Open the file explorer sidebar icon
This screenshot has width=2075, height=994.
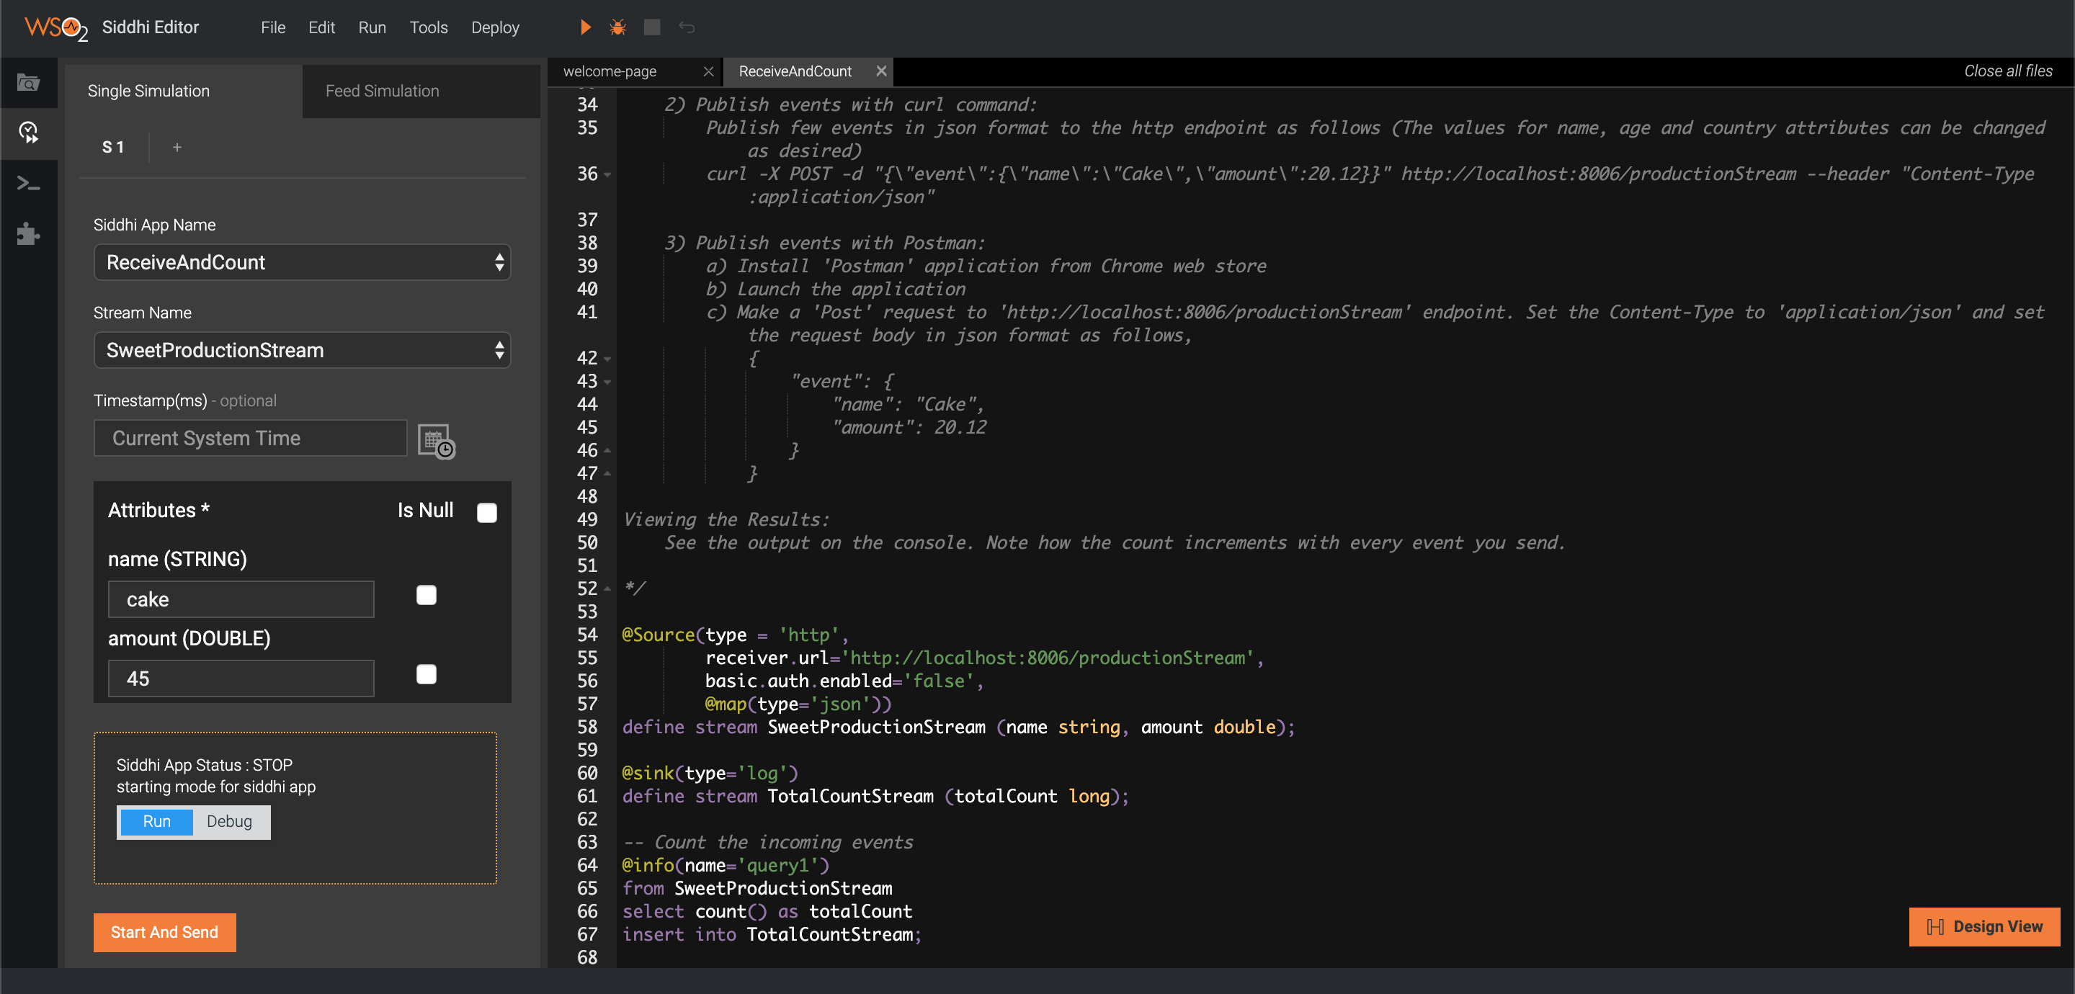point(29,82)
